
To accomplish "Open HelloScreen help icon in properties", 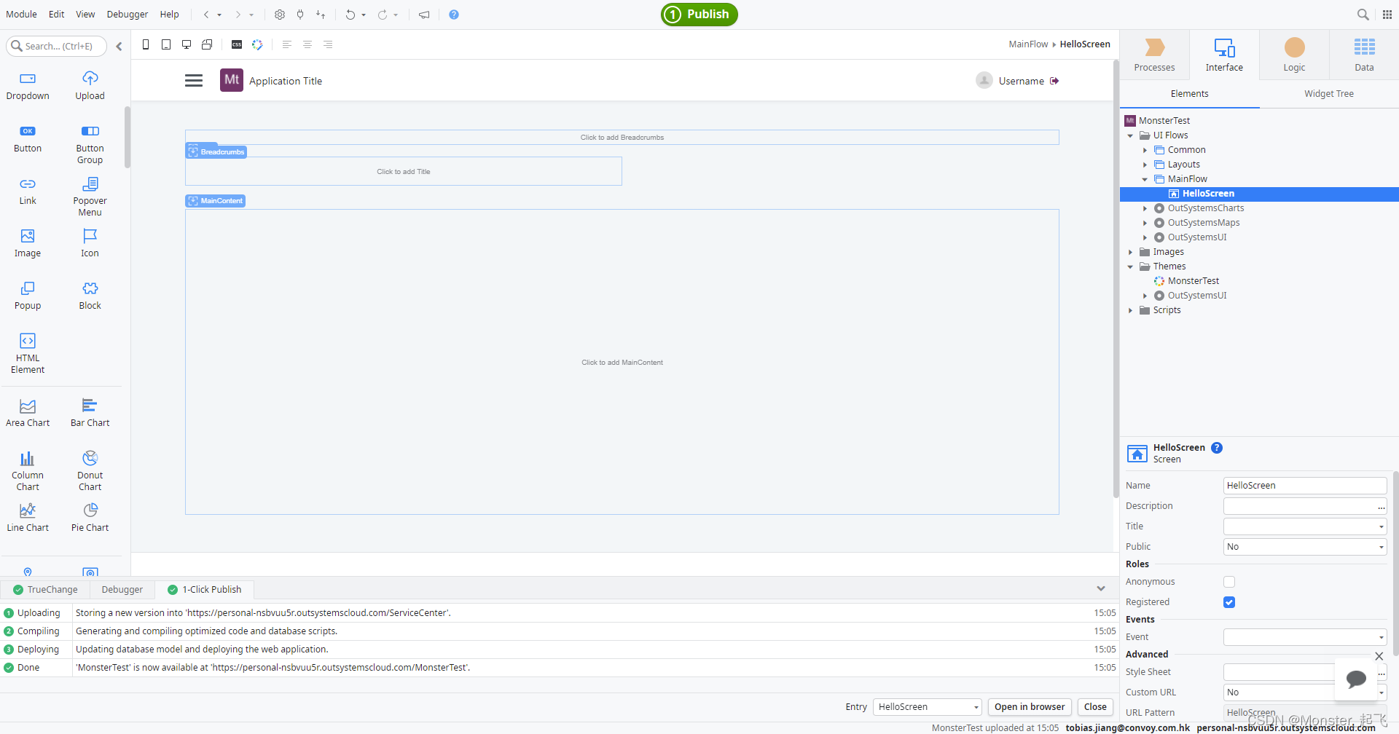I will point(1217,448).
